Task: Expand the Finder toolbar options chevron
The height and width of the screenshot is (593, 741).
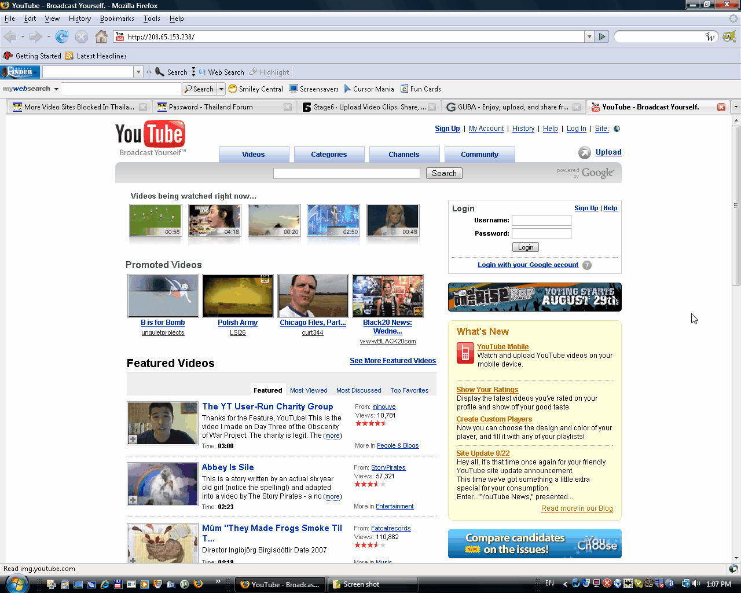Action: (193, 72)
